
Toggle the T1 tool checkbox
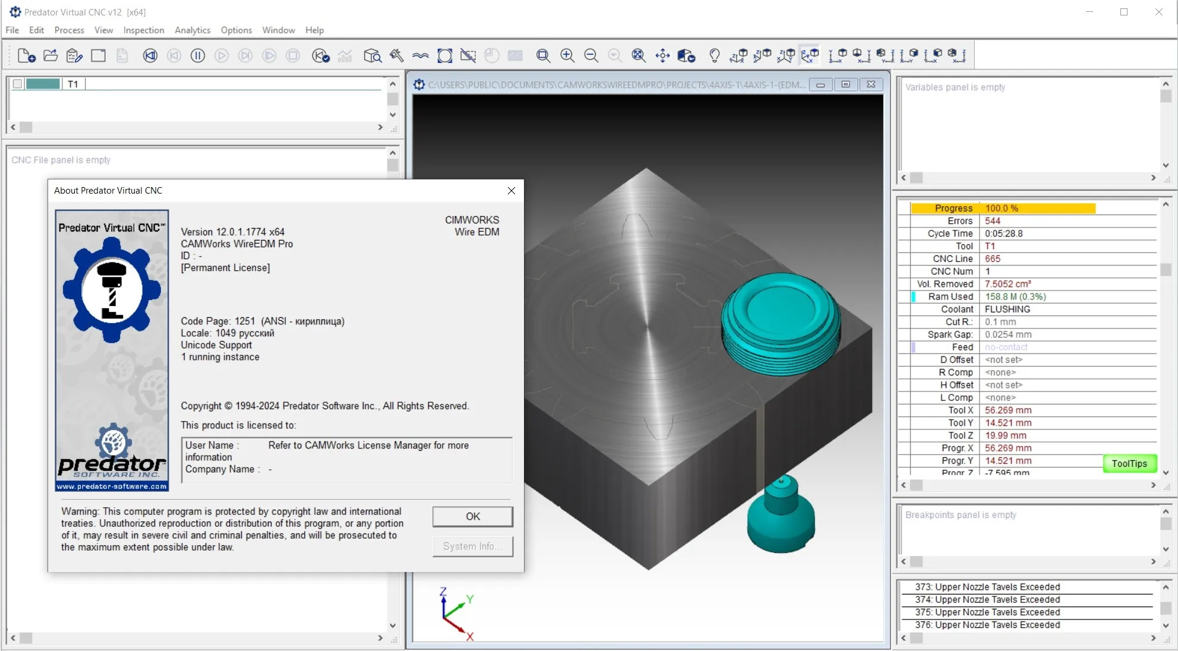click(18, 84)
